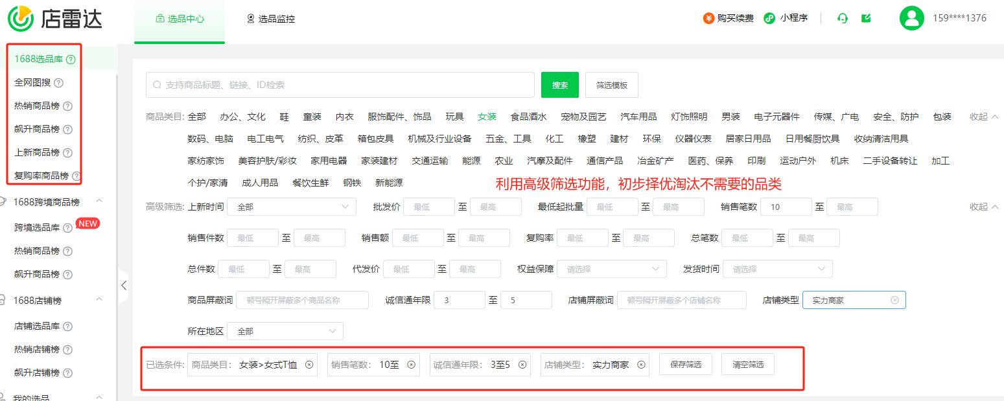Collapse the sidebar with the arrow handle
1004x401 pixels.
point(123,286)
